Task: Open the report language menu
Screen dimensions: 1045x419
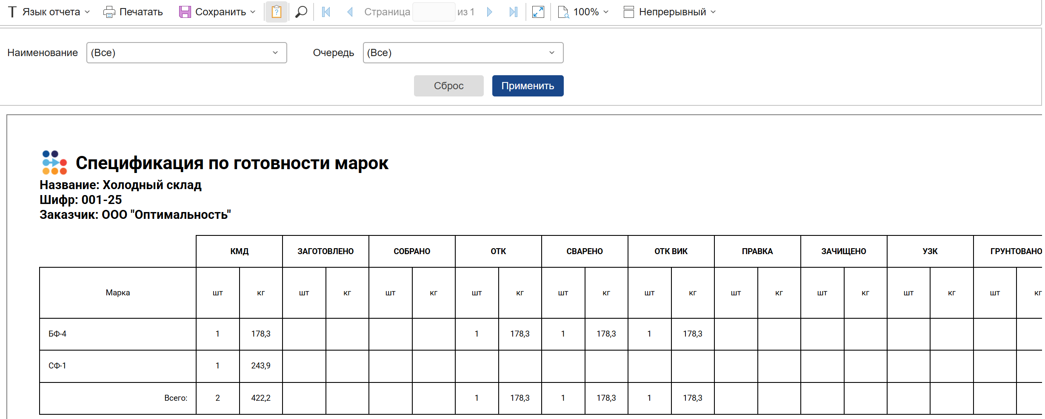Action: (49, 12)
